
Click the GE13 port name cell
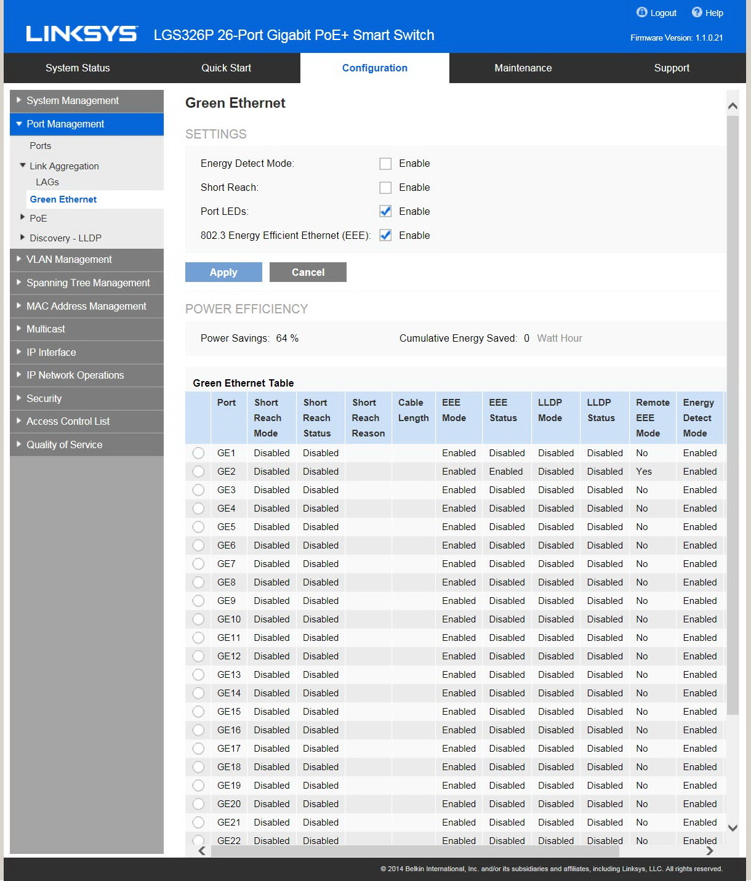coord(229,675)
